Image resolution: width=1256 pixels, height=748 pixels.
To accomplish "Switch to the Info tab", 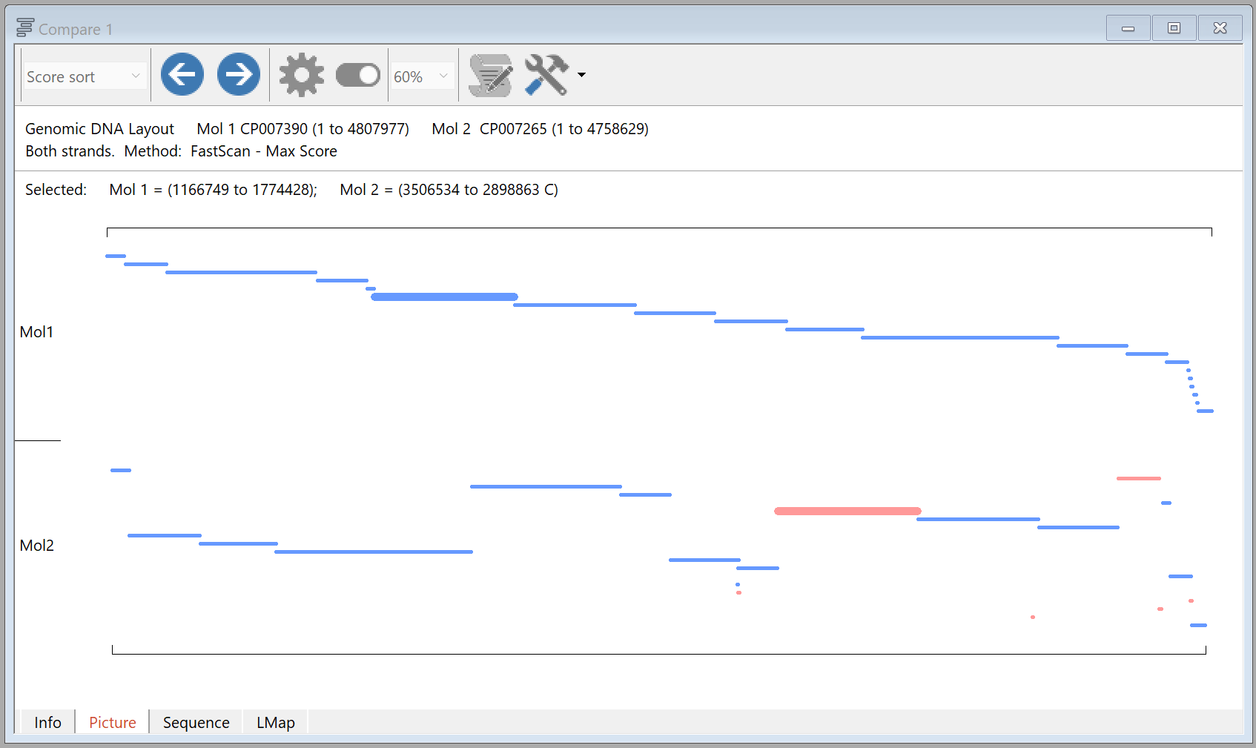I will point(47,722).
